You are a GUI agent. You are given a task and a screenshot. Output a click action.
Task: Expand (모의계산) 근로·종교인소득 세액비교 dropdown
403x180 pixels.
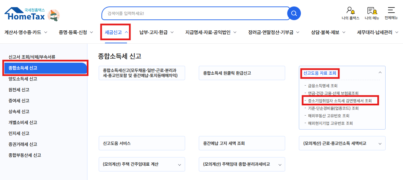pyautogui.click(x=380, y=144)
